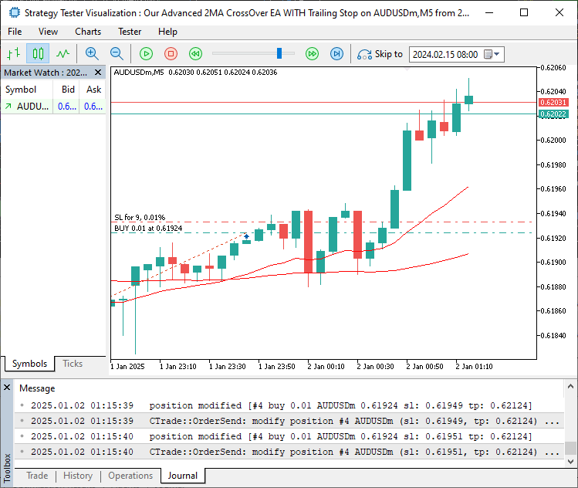This screenshot has height=488, width=578.
Task: Open the Charts menu
Action: 88,32
